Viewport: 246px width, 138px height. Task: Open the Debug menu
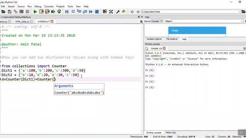tap(38, 7)
